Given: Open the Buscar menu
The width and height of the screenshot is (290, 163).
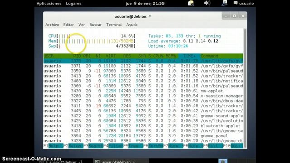Looking at the screenshot, I should (x=95, y=25).
